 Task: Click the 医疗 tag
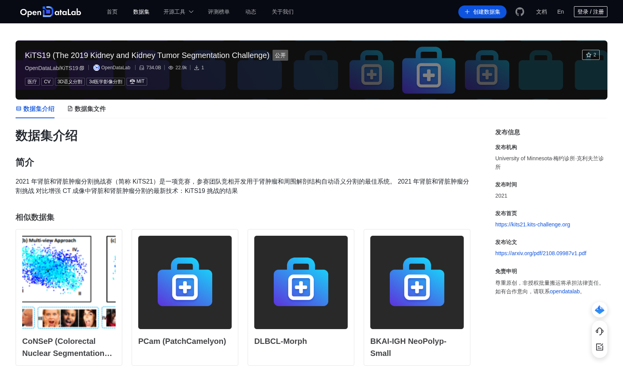click(32, 82)
